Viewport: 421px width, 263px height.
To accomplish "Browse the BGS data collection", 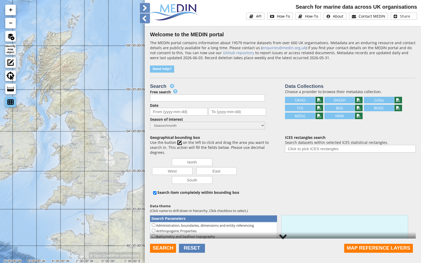I will coord(339,108).
